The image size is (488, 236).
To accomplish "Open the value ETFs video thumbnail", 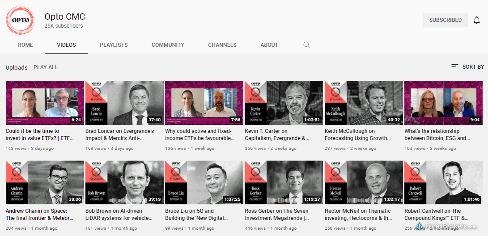I will pos(45,103).
